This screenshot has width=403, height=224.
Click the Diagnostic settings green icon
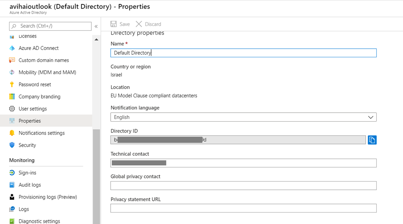click(x=12, y=221)
